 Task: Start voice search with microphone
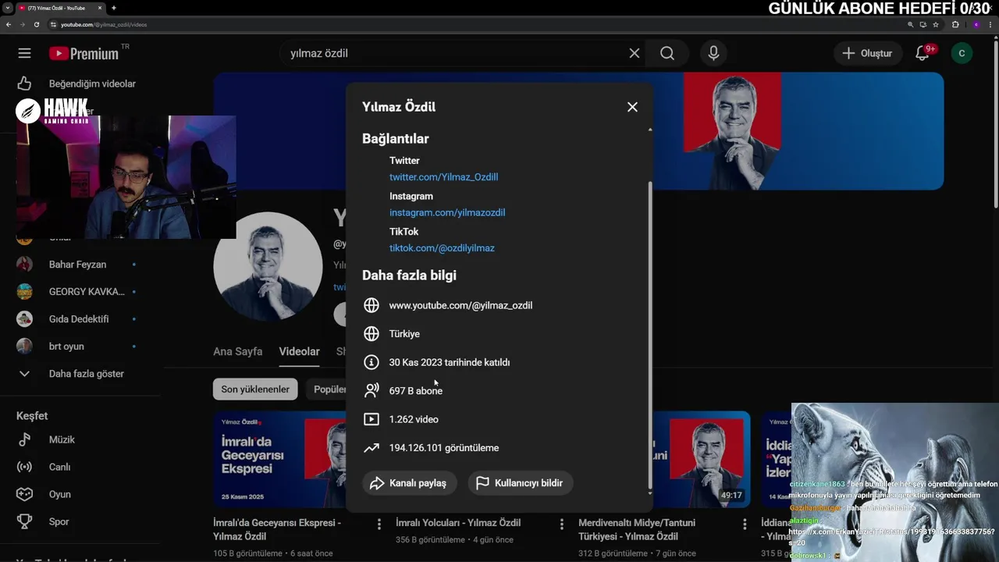click(x=713, y=53)
